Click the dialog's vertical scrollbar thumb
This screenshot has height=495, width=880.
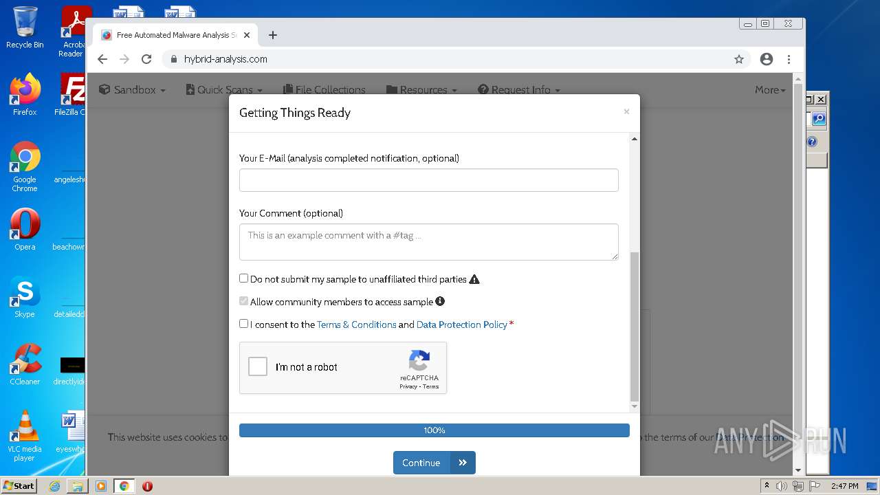[x=635, y=327]
